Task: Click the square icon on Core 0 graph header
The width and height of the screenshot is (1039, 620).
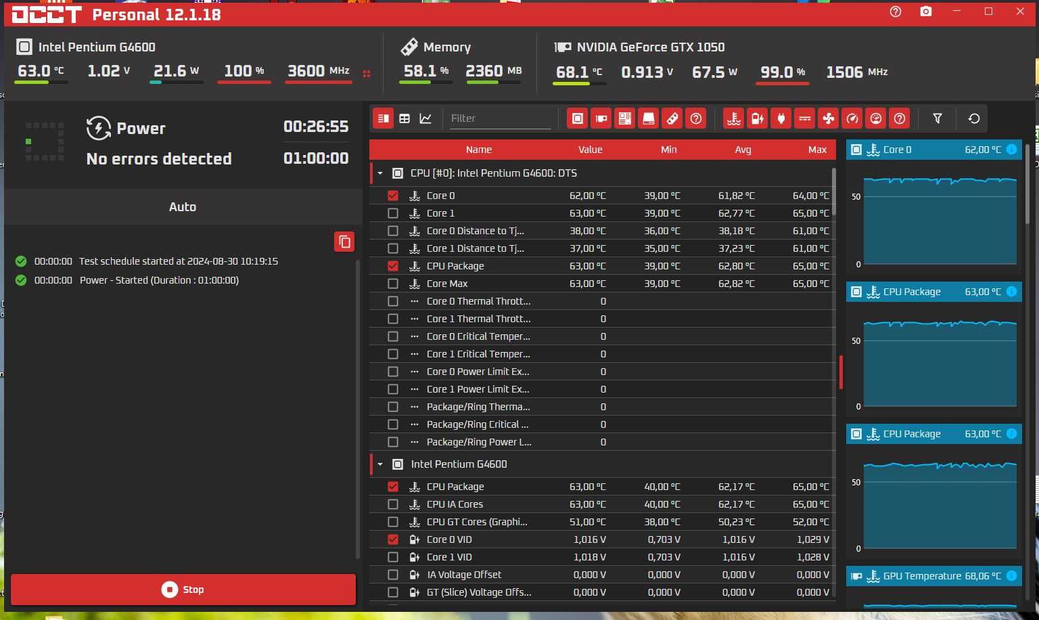Action: (x=856, y=150)
